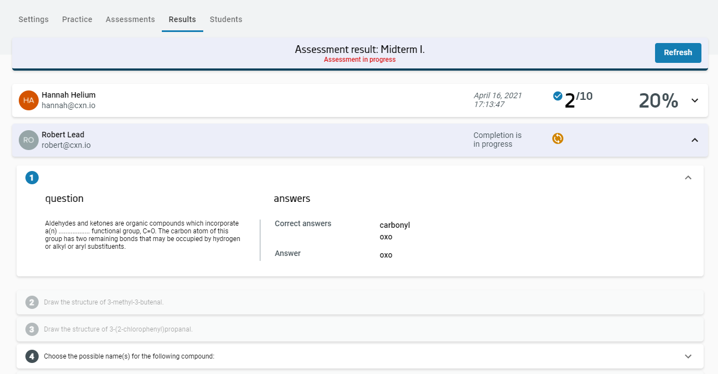Go to the Assessments tab
718x374 pixels.
[130, 19]
